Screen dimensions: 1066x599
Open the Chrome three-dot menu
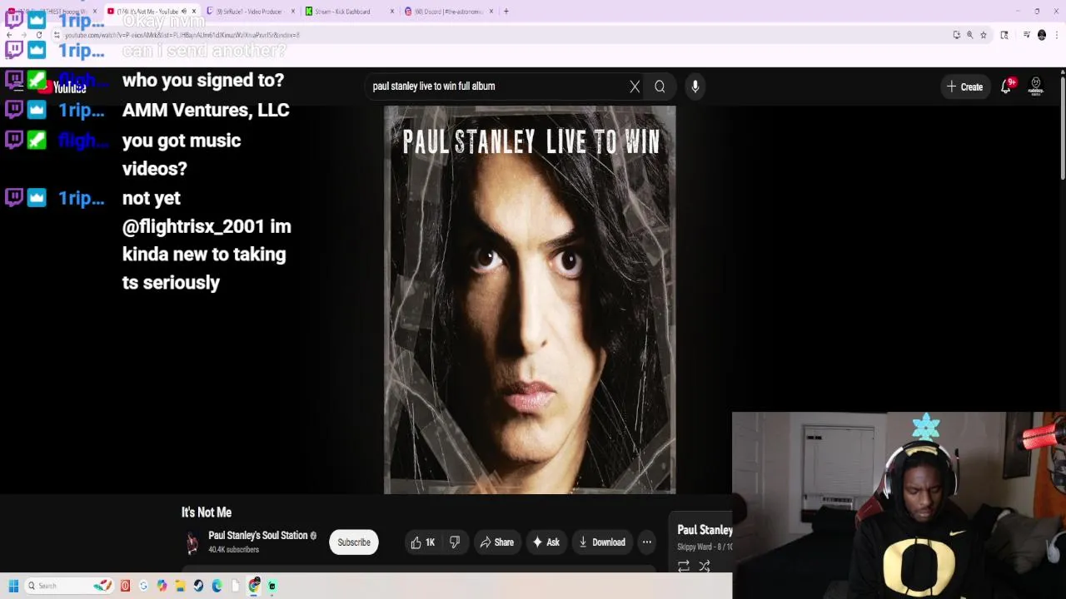(x=1056, y=35)
